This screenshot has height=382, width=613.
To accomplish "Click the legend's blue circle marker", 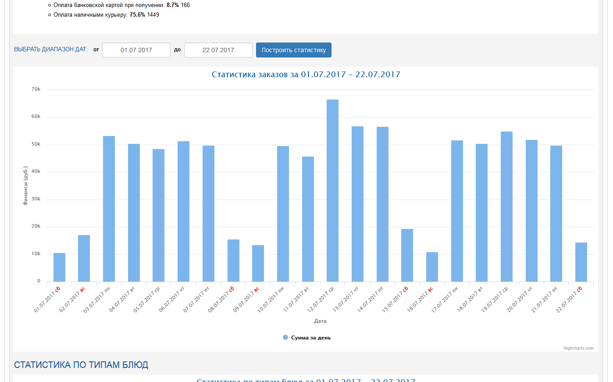I will click(x=285, y=338).
